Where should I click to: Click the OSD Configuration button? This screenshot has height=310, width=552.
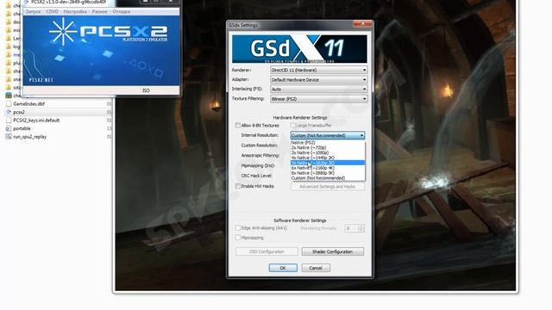click(267, 252)
